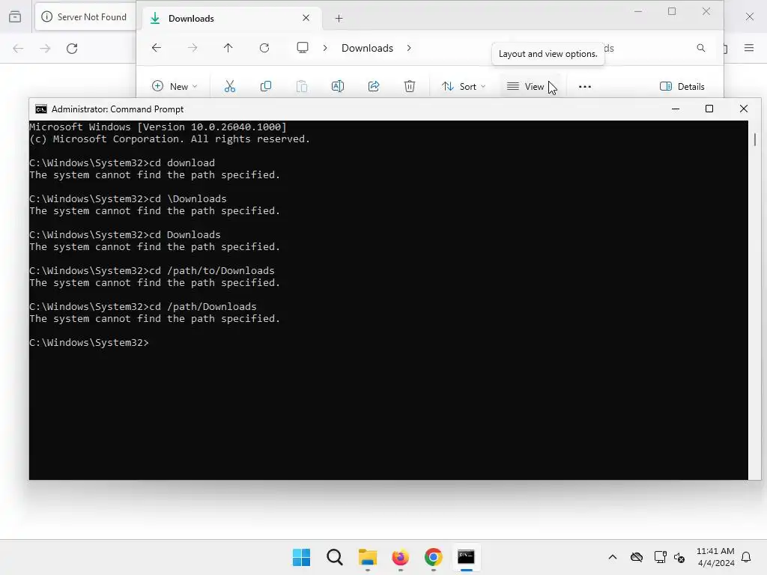Click the last 'C:\Windows\System32>' prompt line
Viewport: 767px width, 575px height.
[89, 343]
